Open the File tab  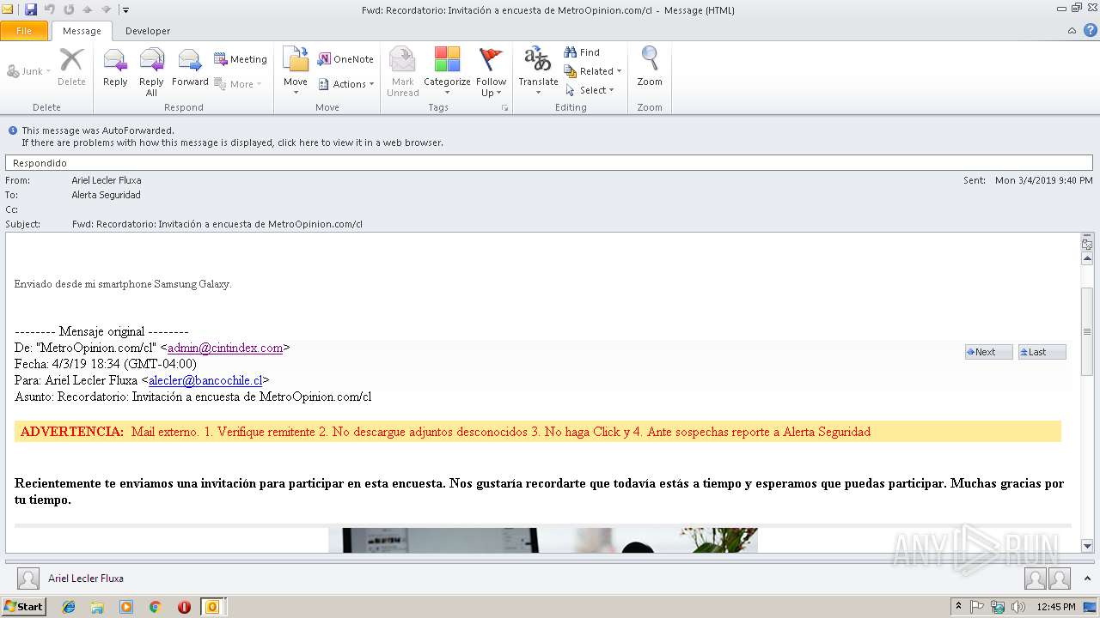(x=24, y=31)
